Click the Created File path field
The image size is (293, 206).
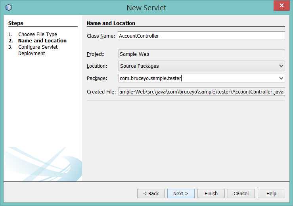(202, 92)
